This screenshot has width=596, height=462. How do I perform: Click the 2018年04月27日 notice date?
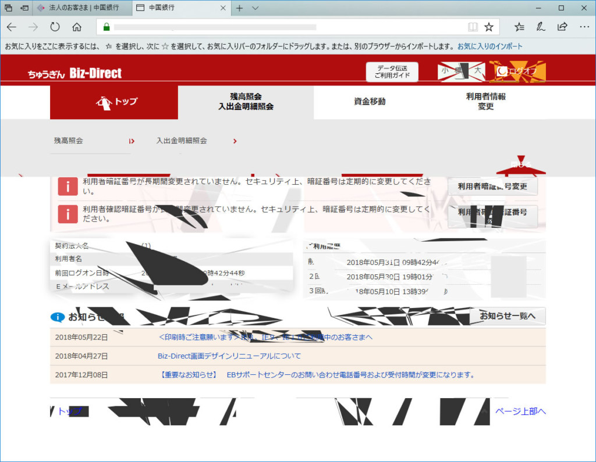point(81,356)
